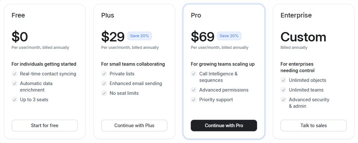This screenshot has height=143, width=358.
Task: Click check icon beside Priority support
Action: coord(194,100)
